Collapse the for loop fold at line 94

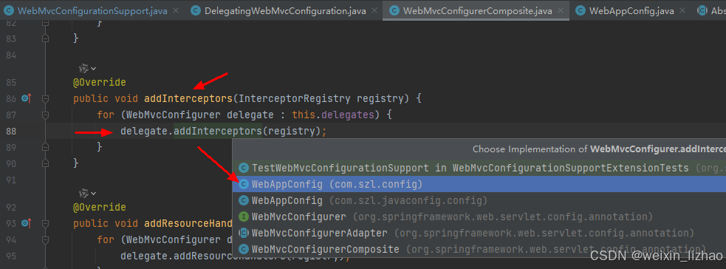(x=45, y=240)
